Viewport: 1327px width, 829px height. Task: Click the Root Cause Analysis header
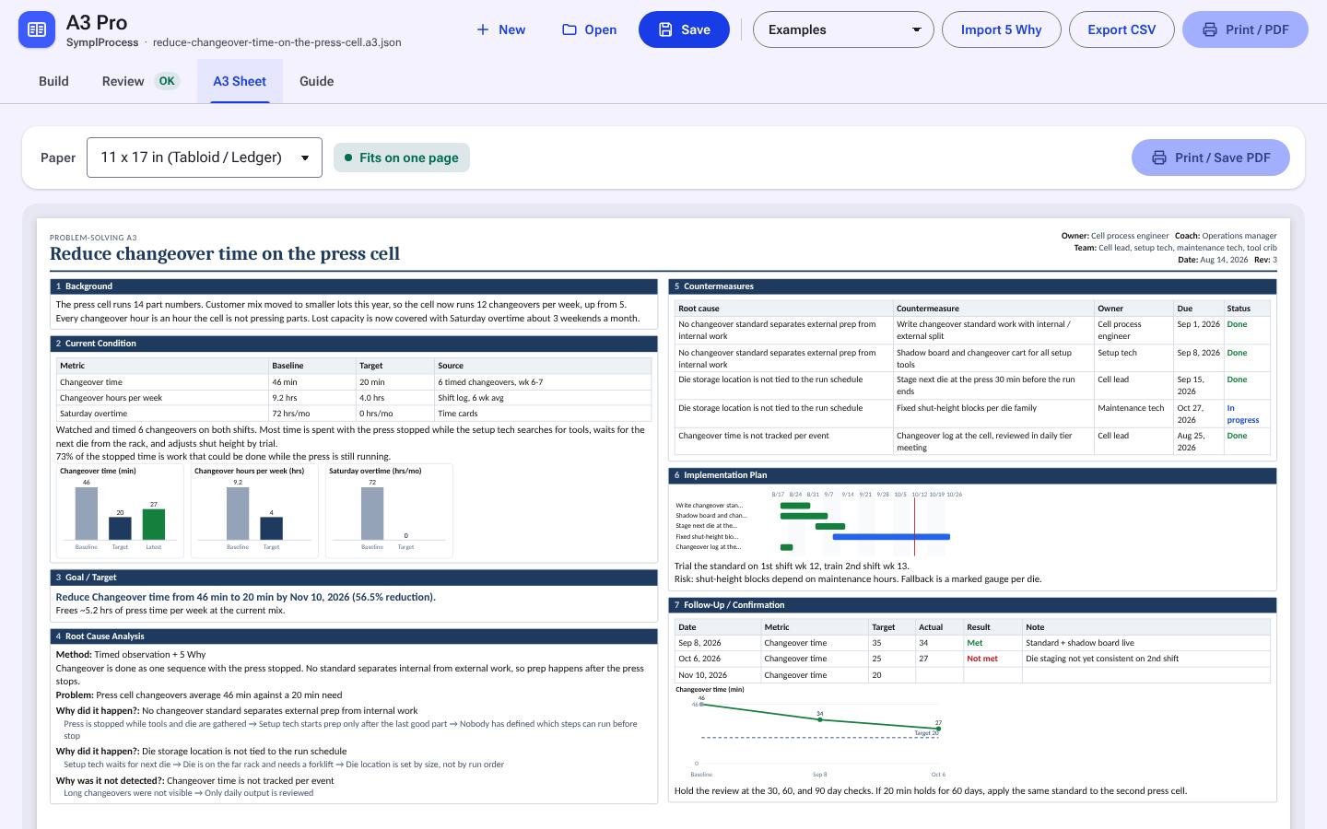tap(354, 636)
